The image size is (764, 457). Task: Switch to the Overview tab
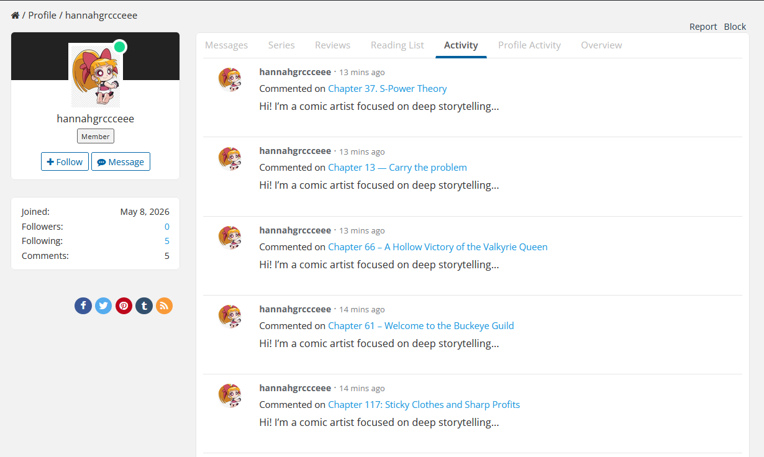click(x=601, y=45)
